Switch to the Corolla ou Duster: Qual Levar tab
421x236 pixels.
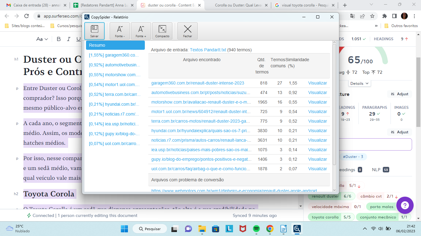(237, 5)
